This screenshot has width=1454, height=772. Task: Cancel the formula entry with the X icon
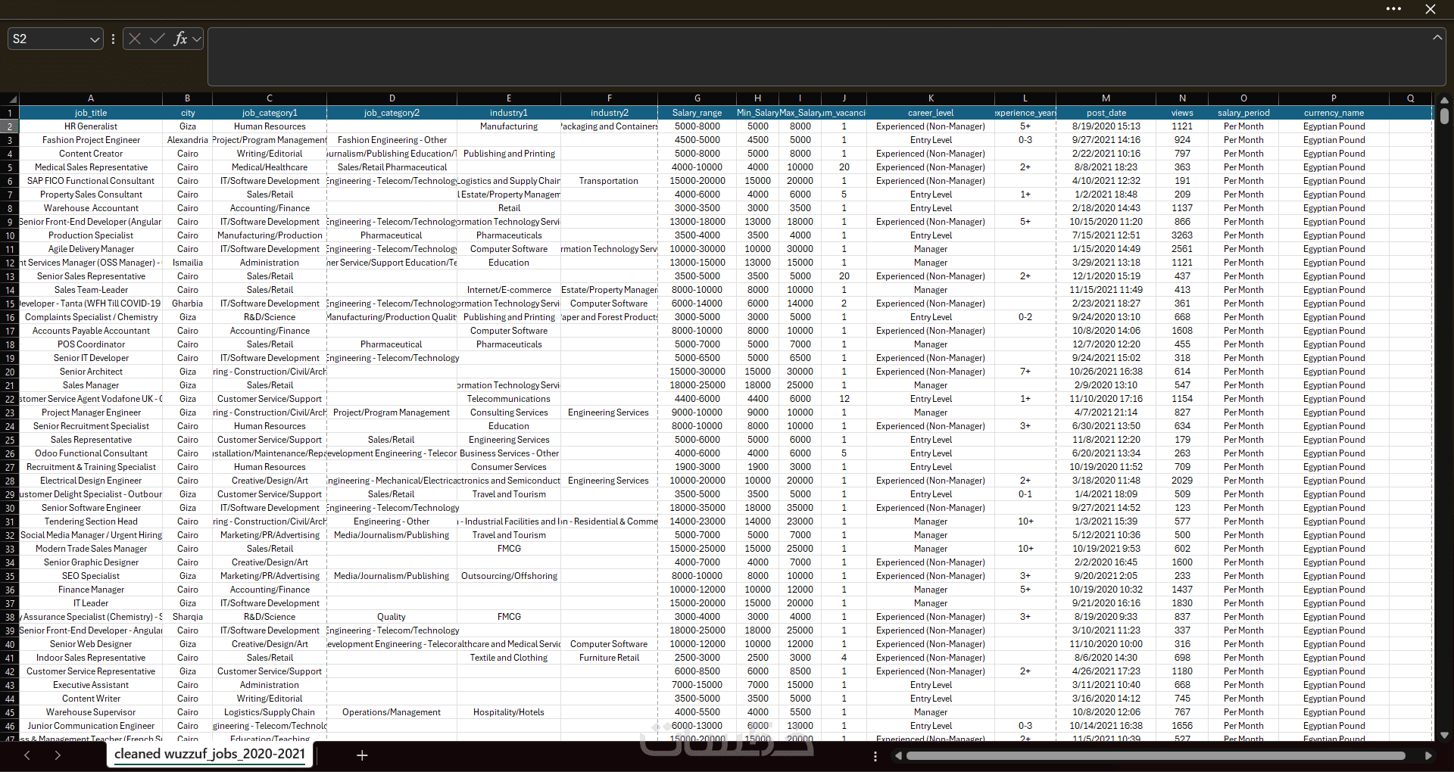135,39
